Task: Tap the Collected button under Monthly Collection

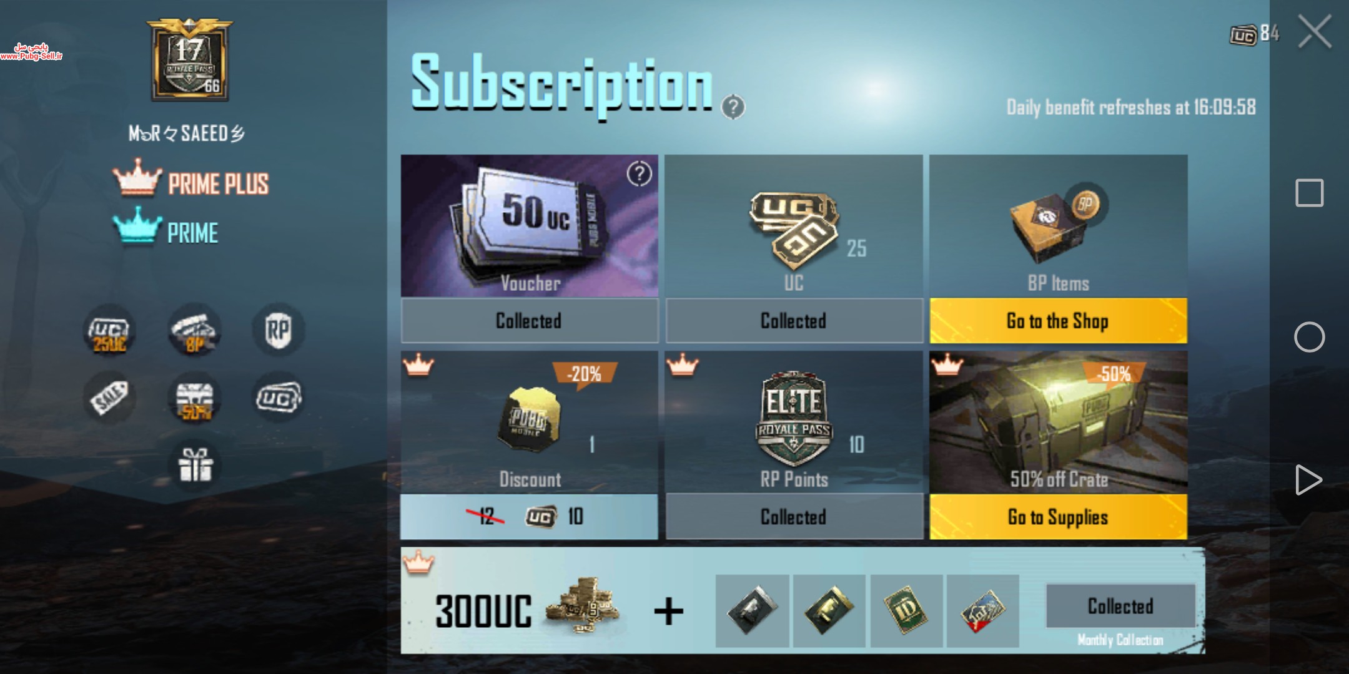Action: [1120, 606]
